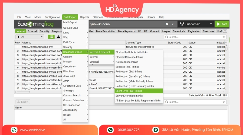
Task: Open Accessibility menu entry
Action: (x=75, y=110)
